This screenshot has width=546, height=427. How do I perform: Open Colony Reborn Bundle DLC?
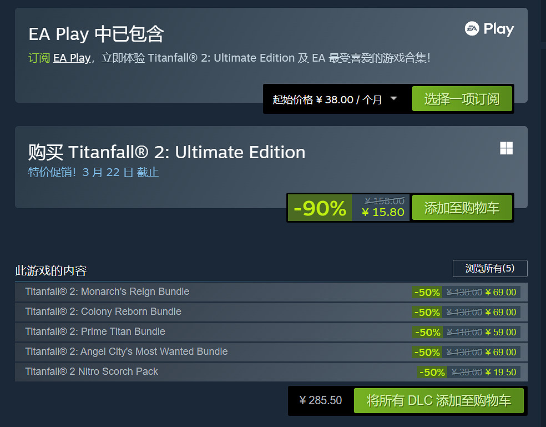(x=103, y=312)
